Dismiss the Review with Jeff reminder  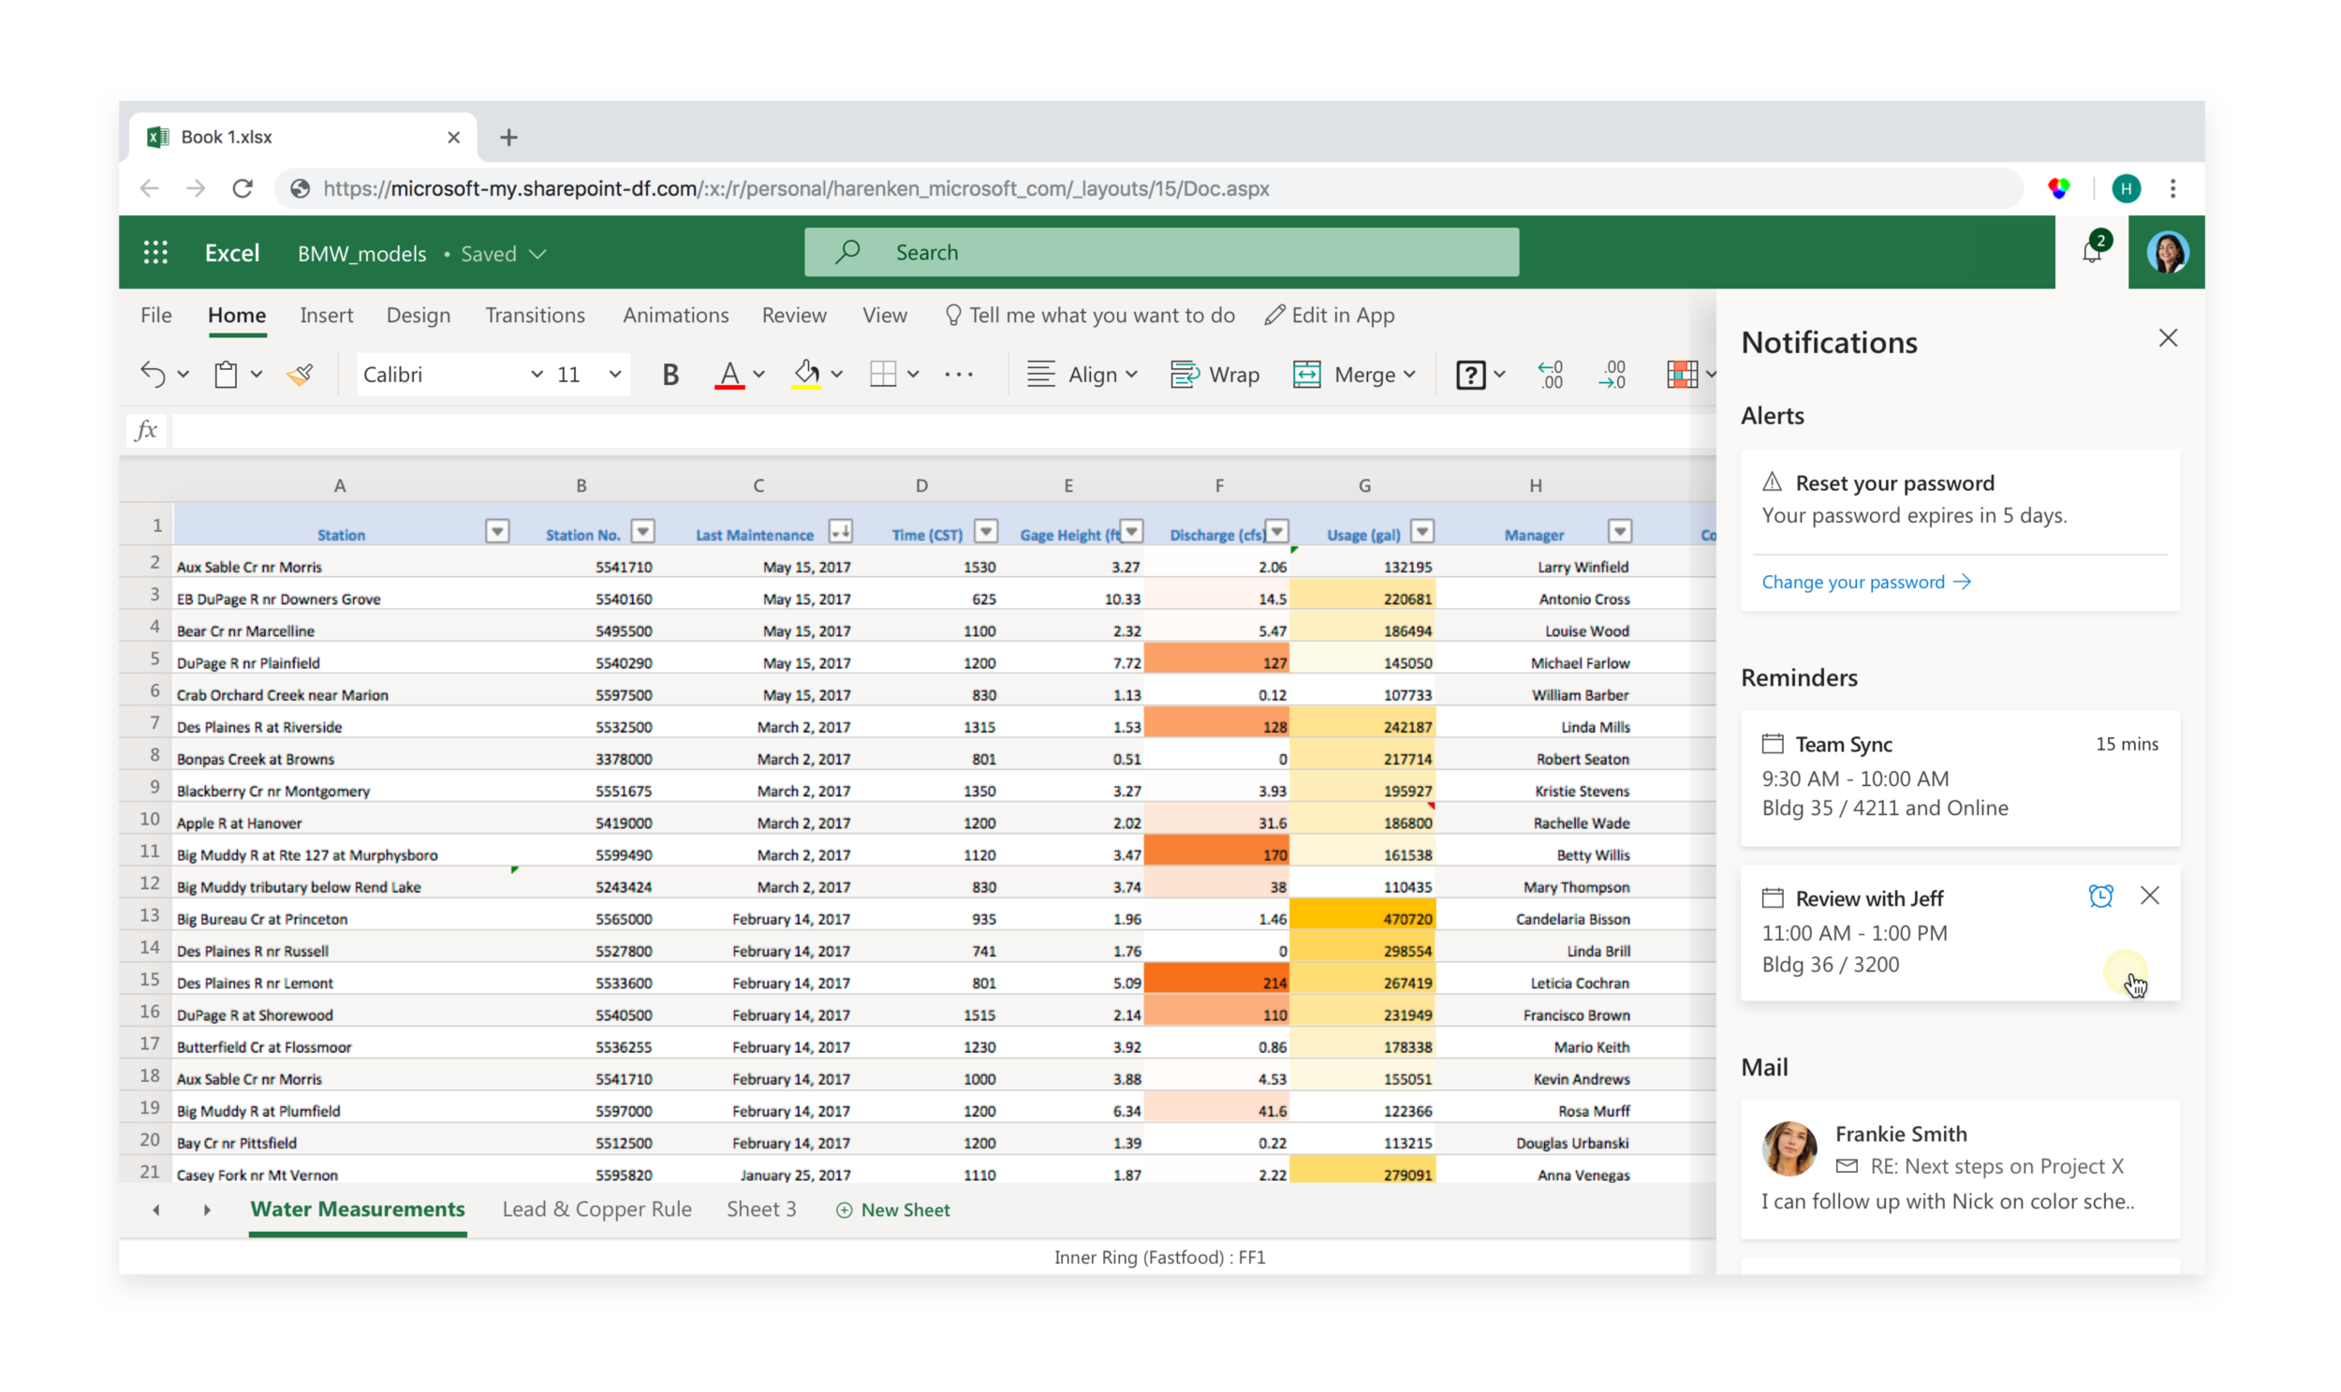[2149, 896]
